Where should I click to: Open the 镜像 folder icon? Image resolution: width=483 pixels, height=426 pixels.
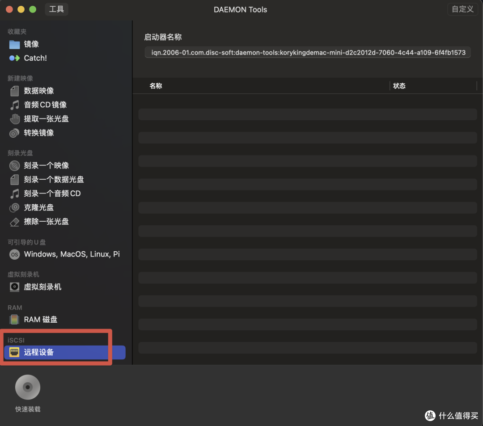[x=14, y=44]
